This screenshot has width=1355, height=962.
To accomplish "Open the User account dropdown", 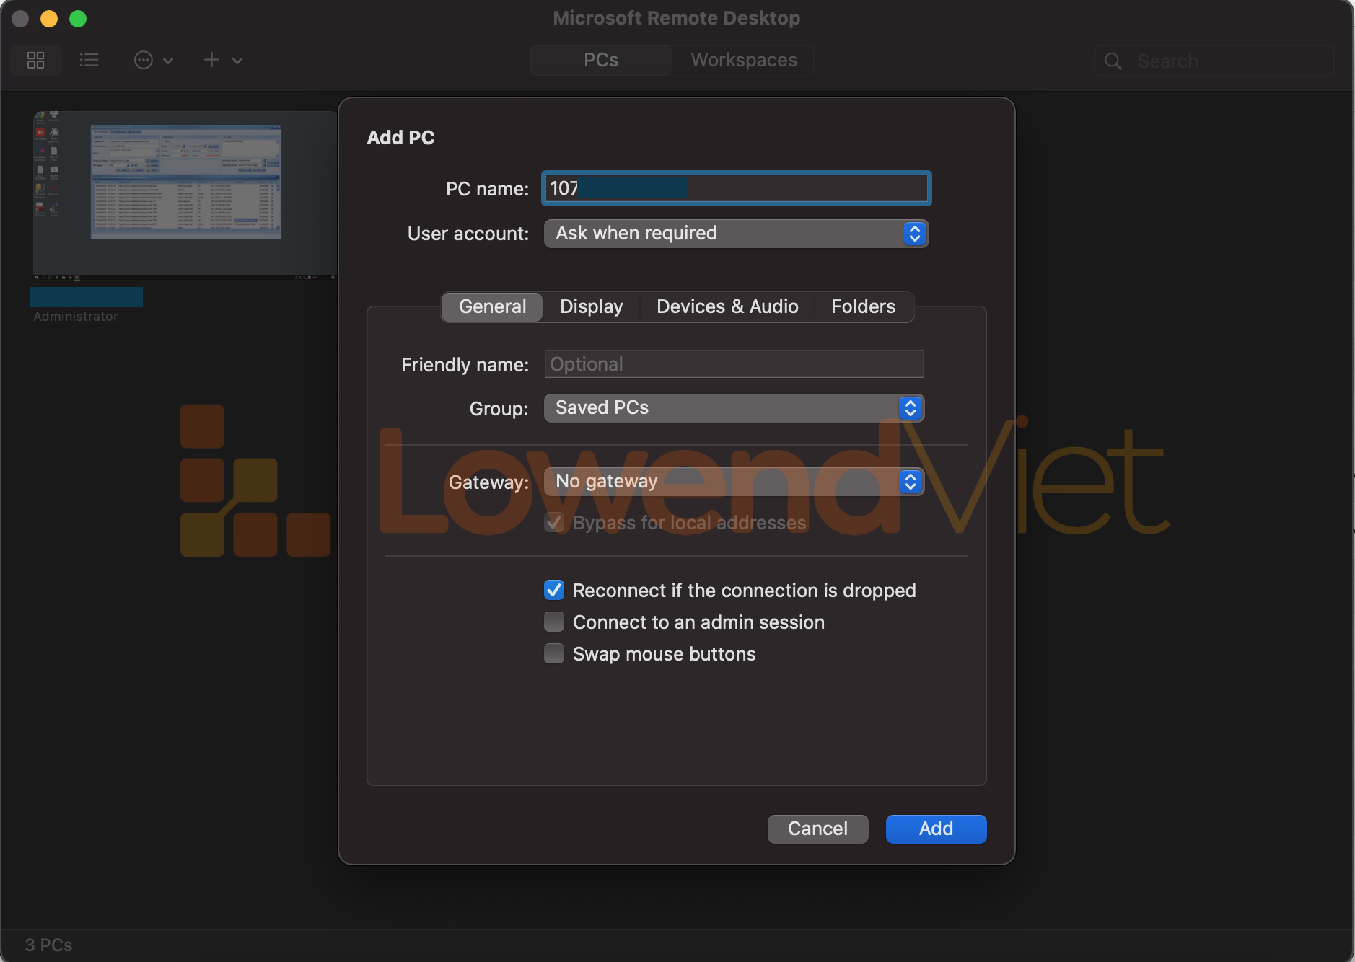I will (x=735, y=233).
